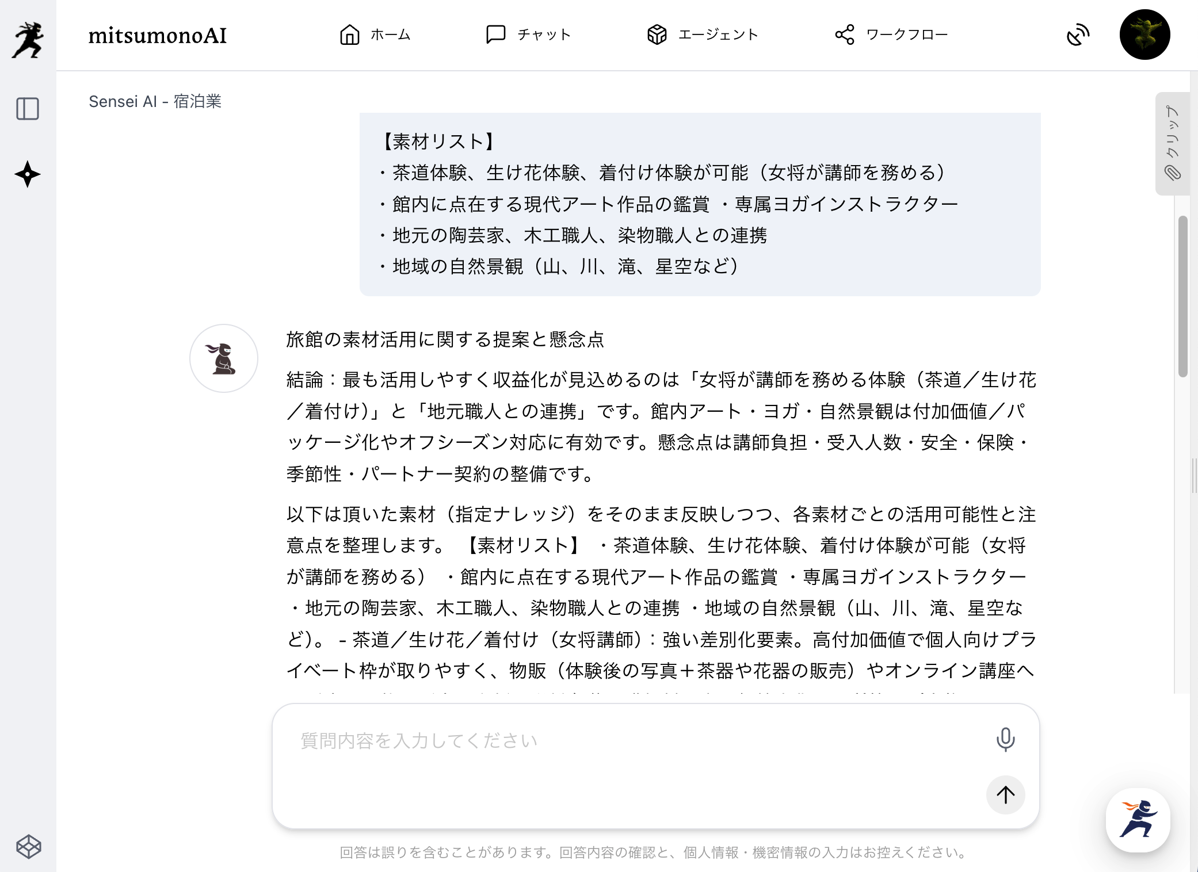The width and height of the screenshot is (1198, 872).
Task: Open the ワークフロー workflow page
Action: 891,35
